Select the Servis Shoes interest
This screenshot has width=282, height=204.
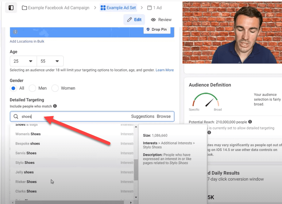click(x=72, y=153)
